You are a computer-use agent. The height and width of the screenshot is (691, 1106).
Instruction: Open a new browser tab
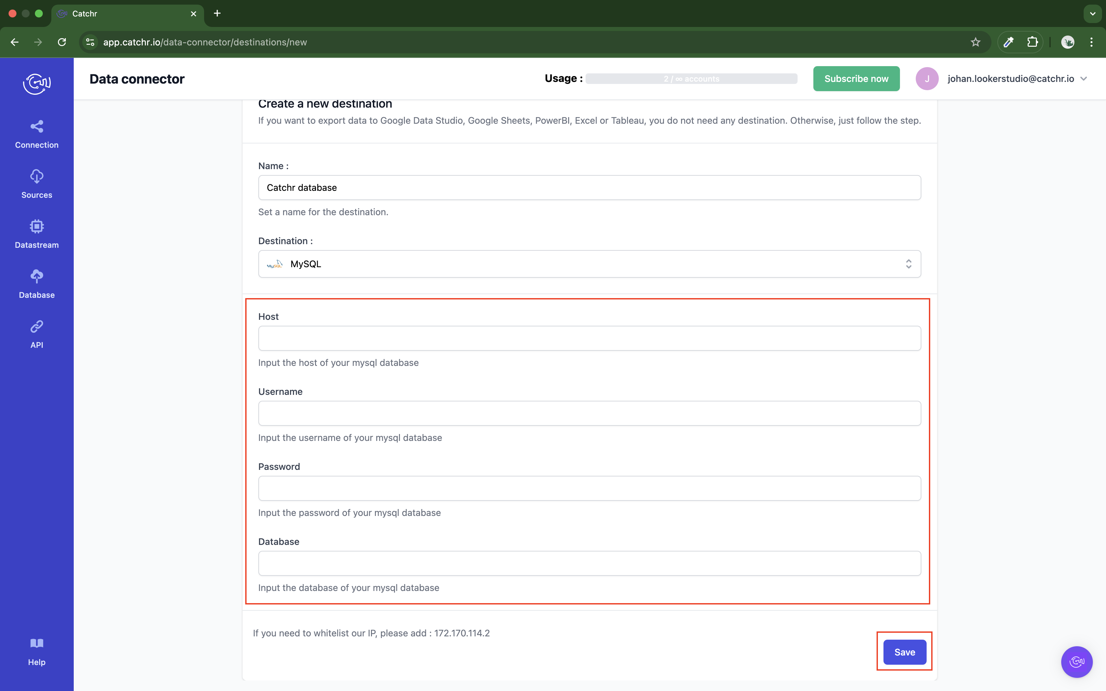[x=217, y=13]
